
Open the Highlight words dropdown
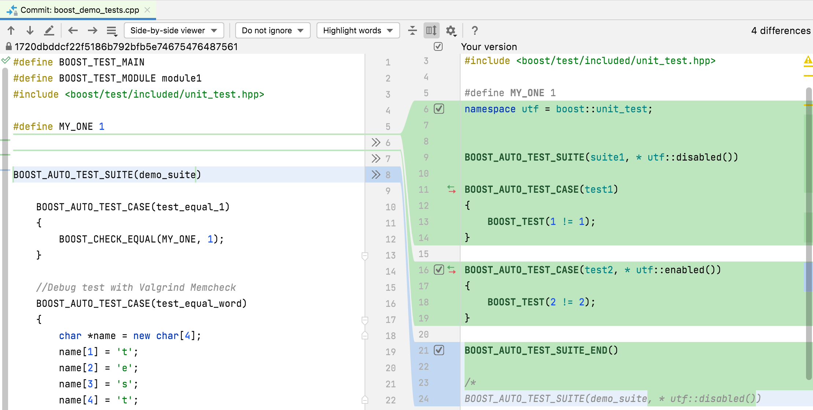point(358,30)
